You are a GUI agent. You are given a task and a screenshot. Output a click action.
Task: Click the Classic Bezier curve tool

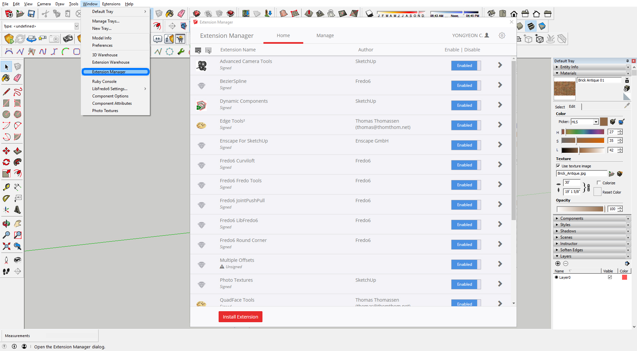tap(9, 51)
